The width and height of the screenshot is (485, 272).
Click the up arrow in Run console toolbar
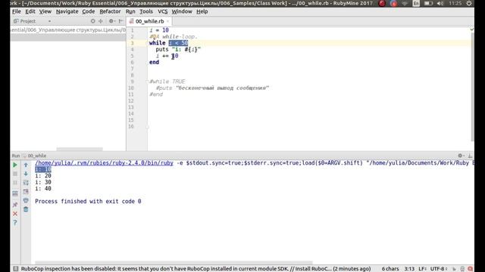coord(26,165)
